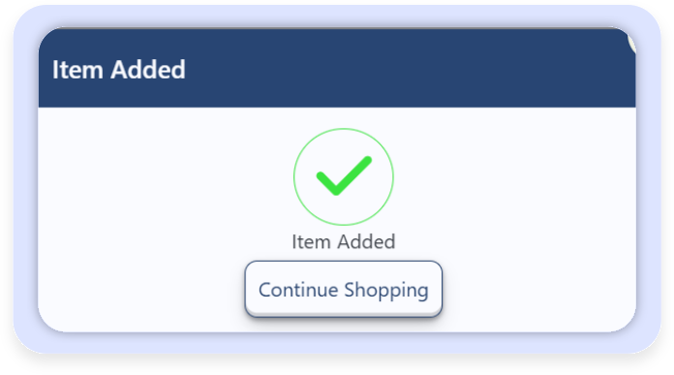Select the word Continue on the button

pos(298,290)
